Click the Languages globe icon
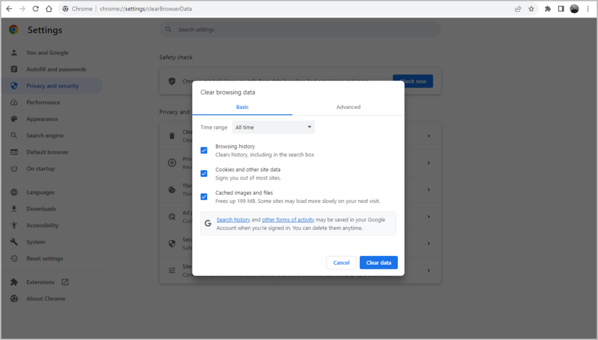The image size is (598, 340). pyautogui.click(x=14, y=192)
